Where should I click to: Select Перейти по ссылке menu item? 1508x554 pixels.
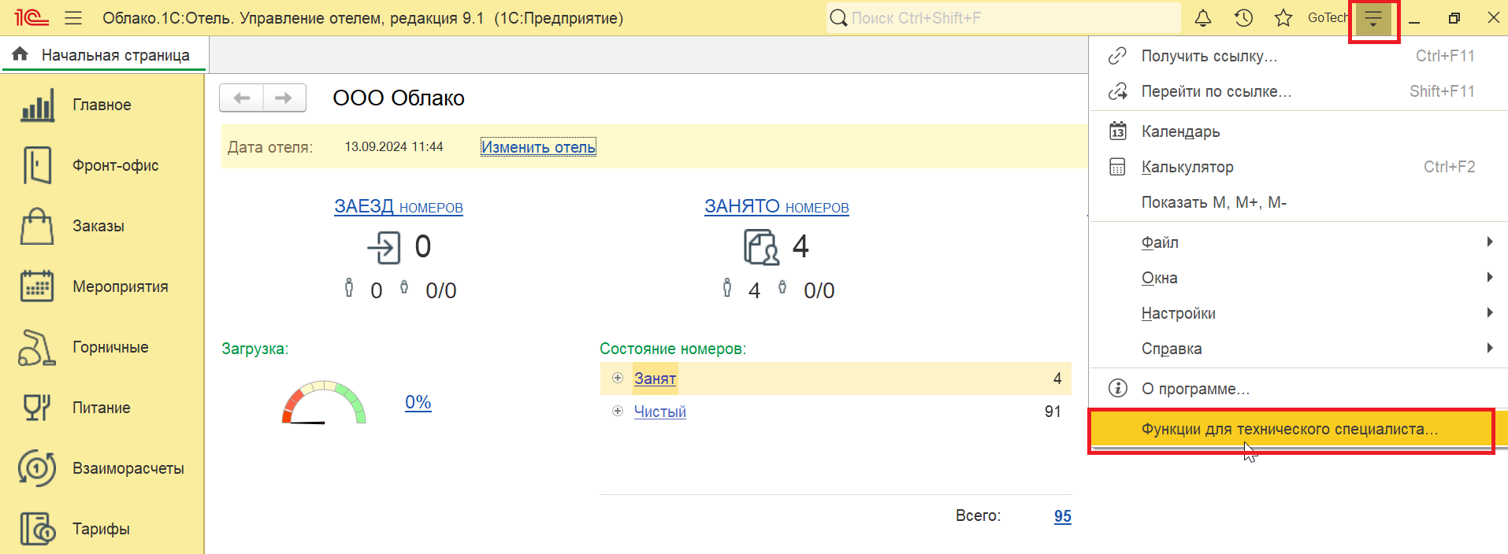point(1298,91)
